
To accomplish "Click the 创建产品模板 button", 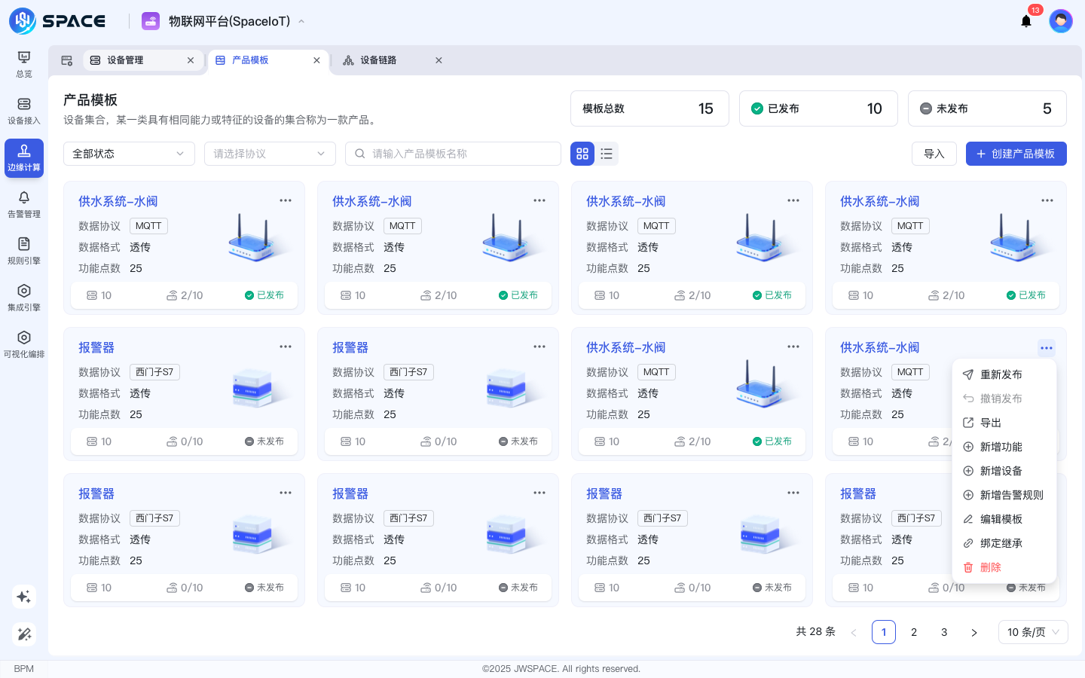I will click(1016, 153).
